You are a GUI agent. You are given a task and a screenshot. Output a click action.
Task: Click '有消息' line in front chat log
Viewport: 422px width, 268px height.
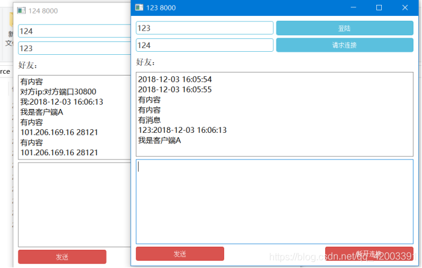[149, 120]
